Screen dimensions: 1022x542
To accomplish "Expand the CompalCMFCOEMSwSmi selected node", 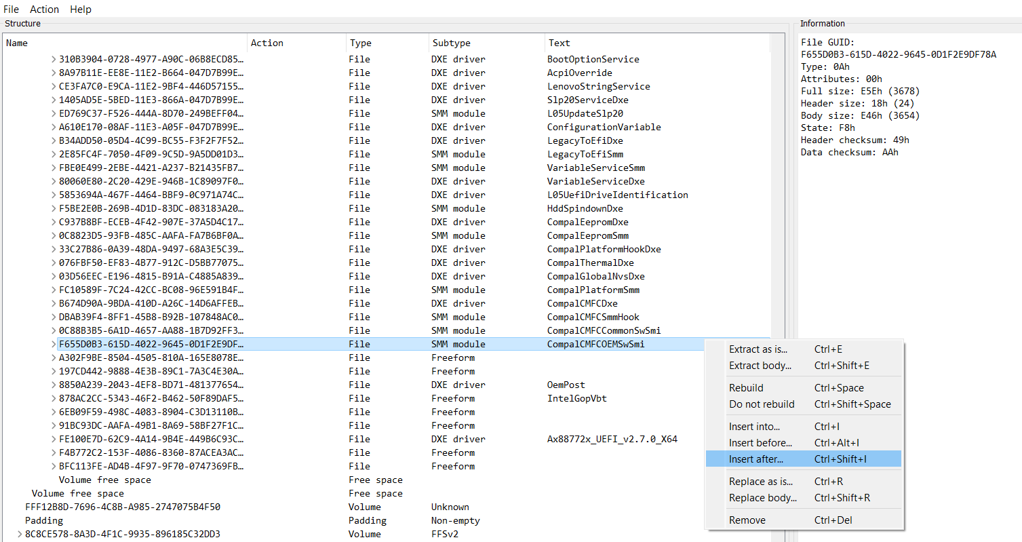I will click(x=54, y=344).
